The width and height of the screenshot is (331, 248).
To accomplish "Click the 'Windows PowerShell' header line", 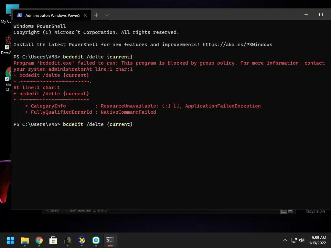I will (40, 26).
